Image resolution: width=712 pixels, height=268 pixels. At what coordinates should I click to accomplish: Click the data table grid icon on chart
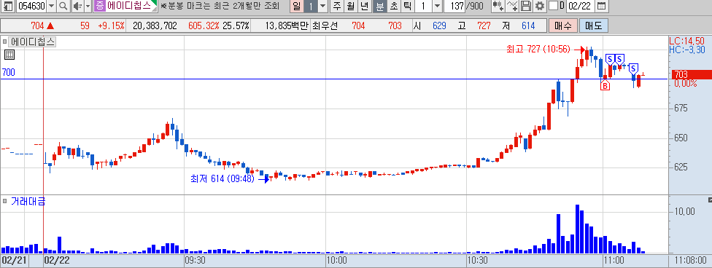9,55
